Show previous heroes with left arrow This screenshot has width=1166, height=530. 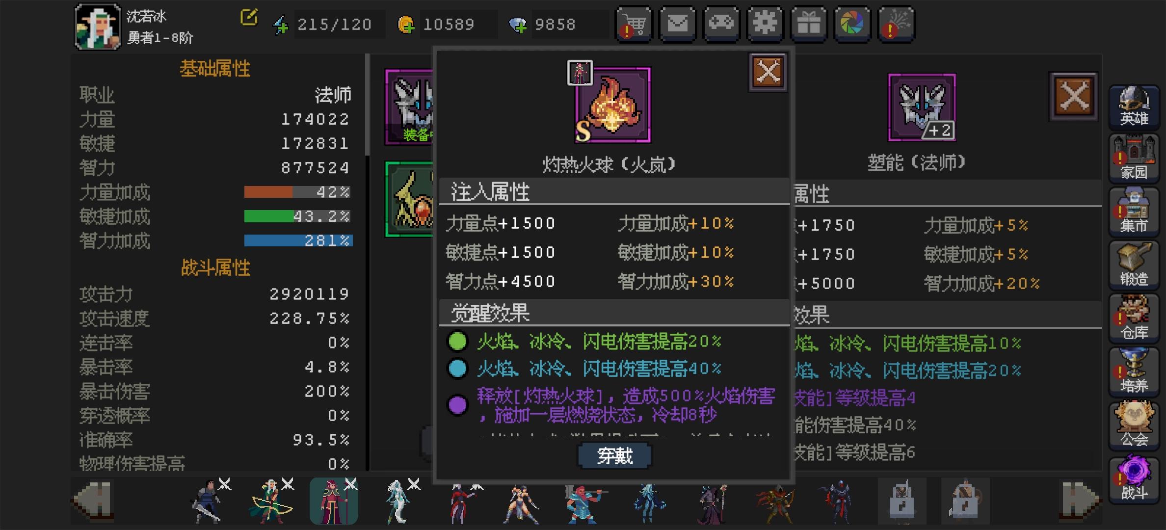point(94,501)
